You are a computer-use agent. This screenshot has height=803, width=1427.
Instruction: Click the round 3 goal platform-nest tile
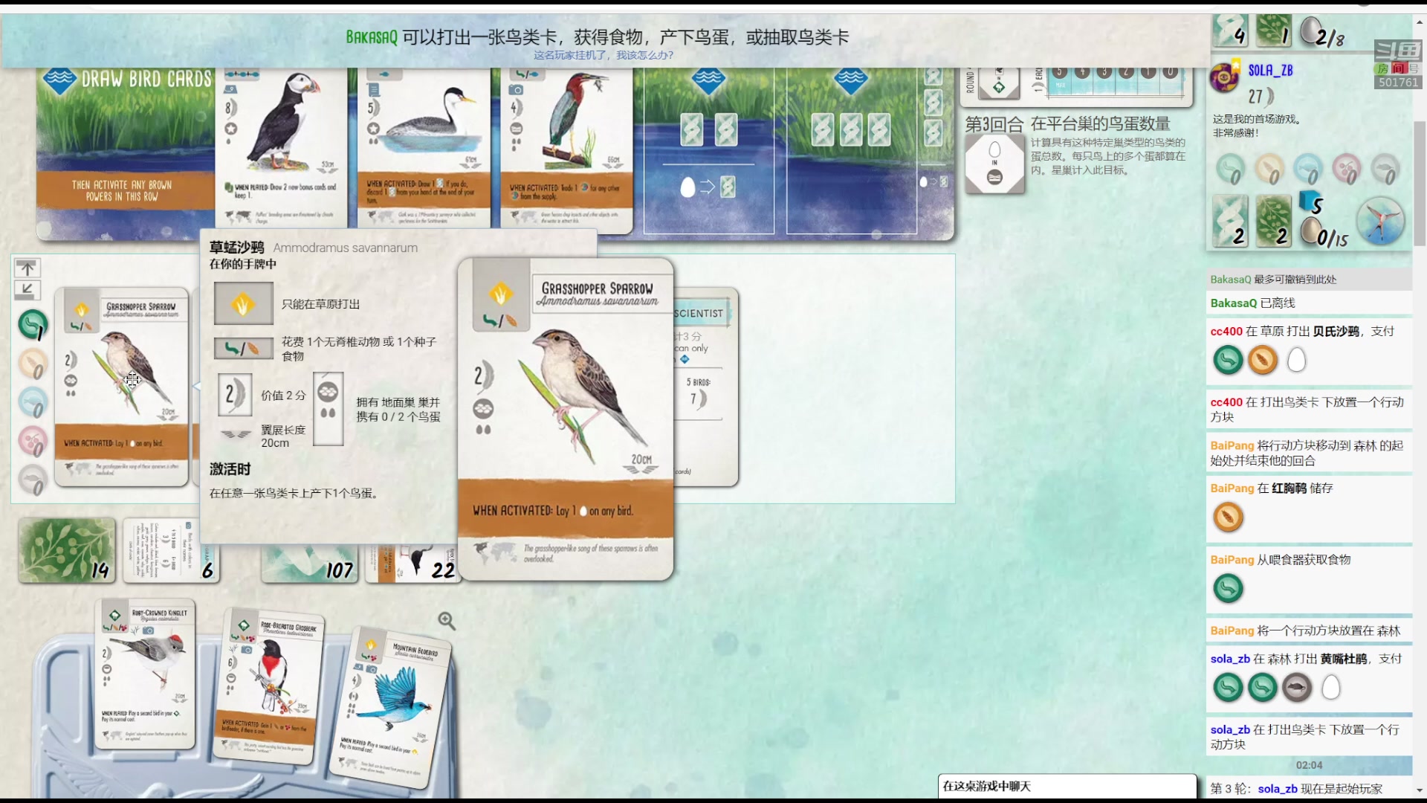(994, 164)
